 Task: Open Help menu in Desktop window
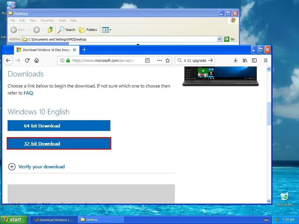tap(73, 20)
